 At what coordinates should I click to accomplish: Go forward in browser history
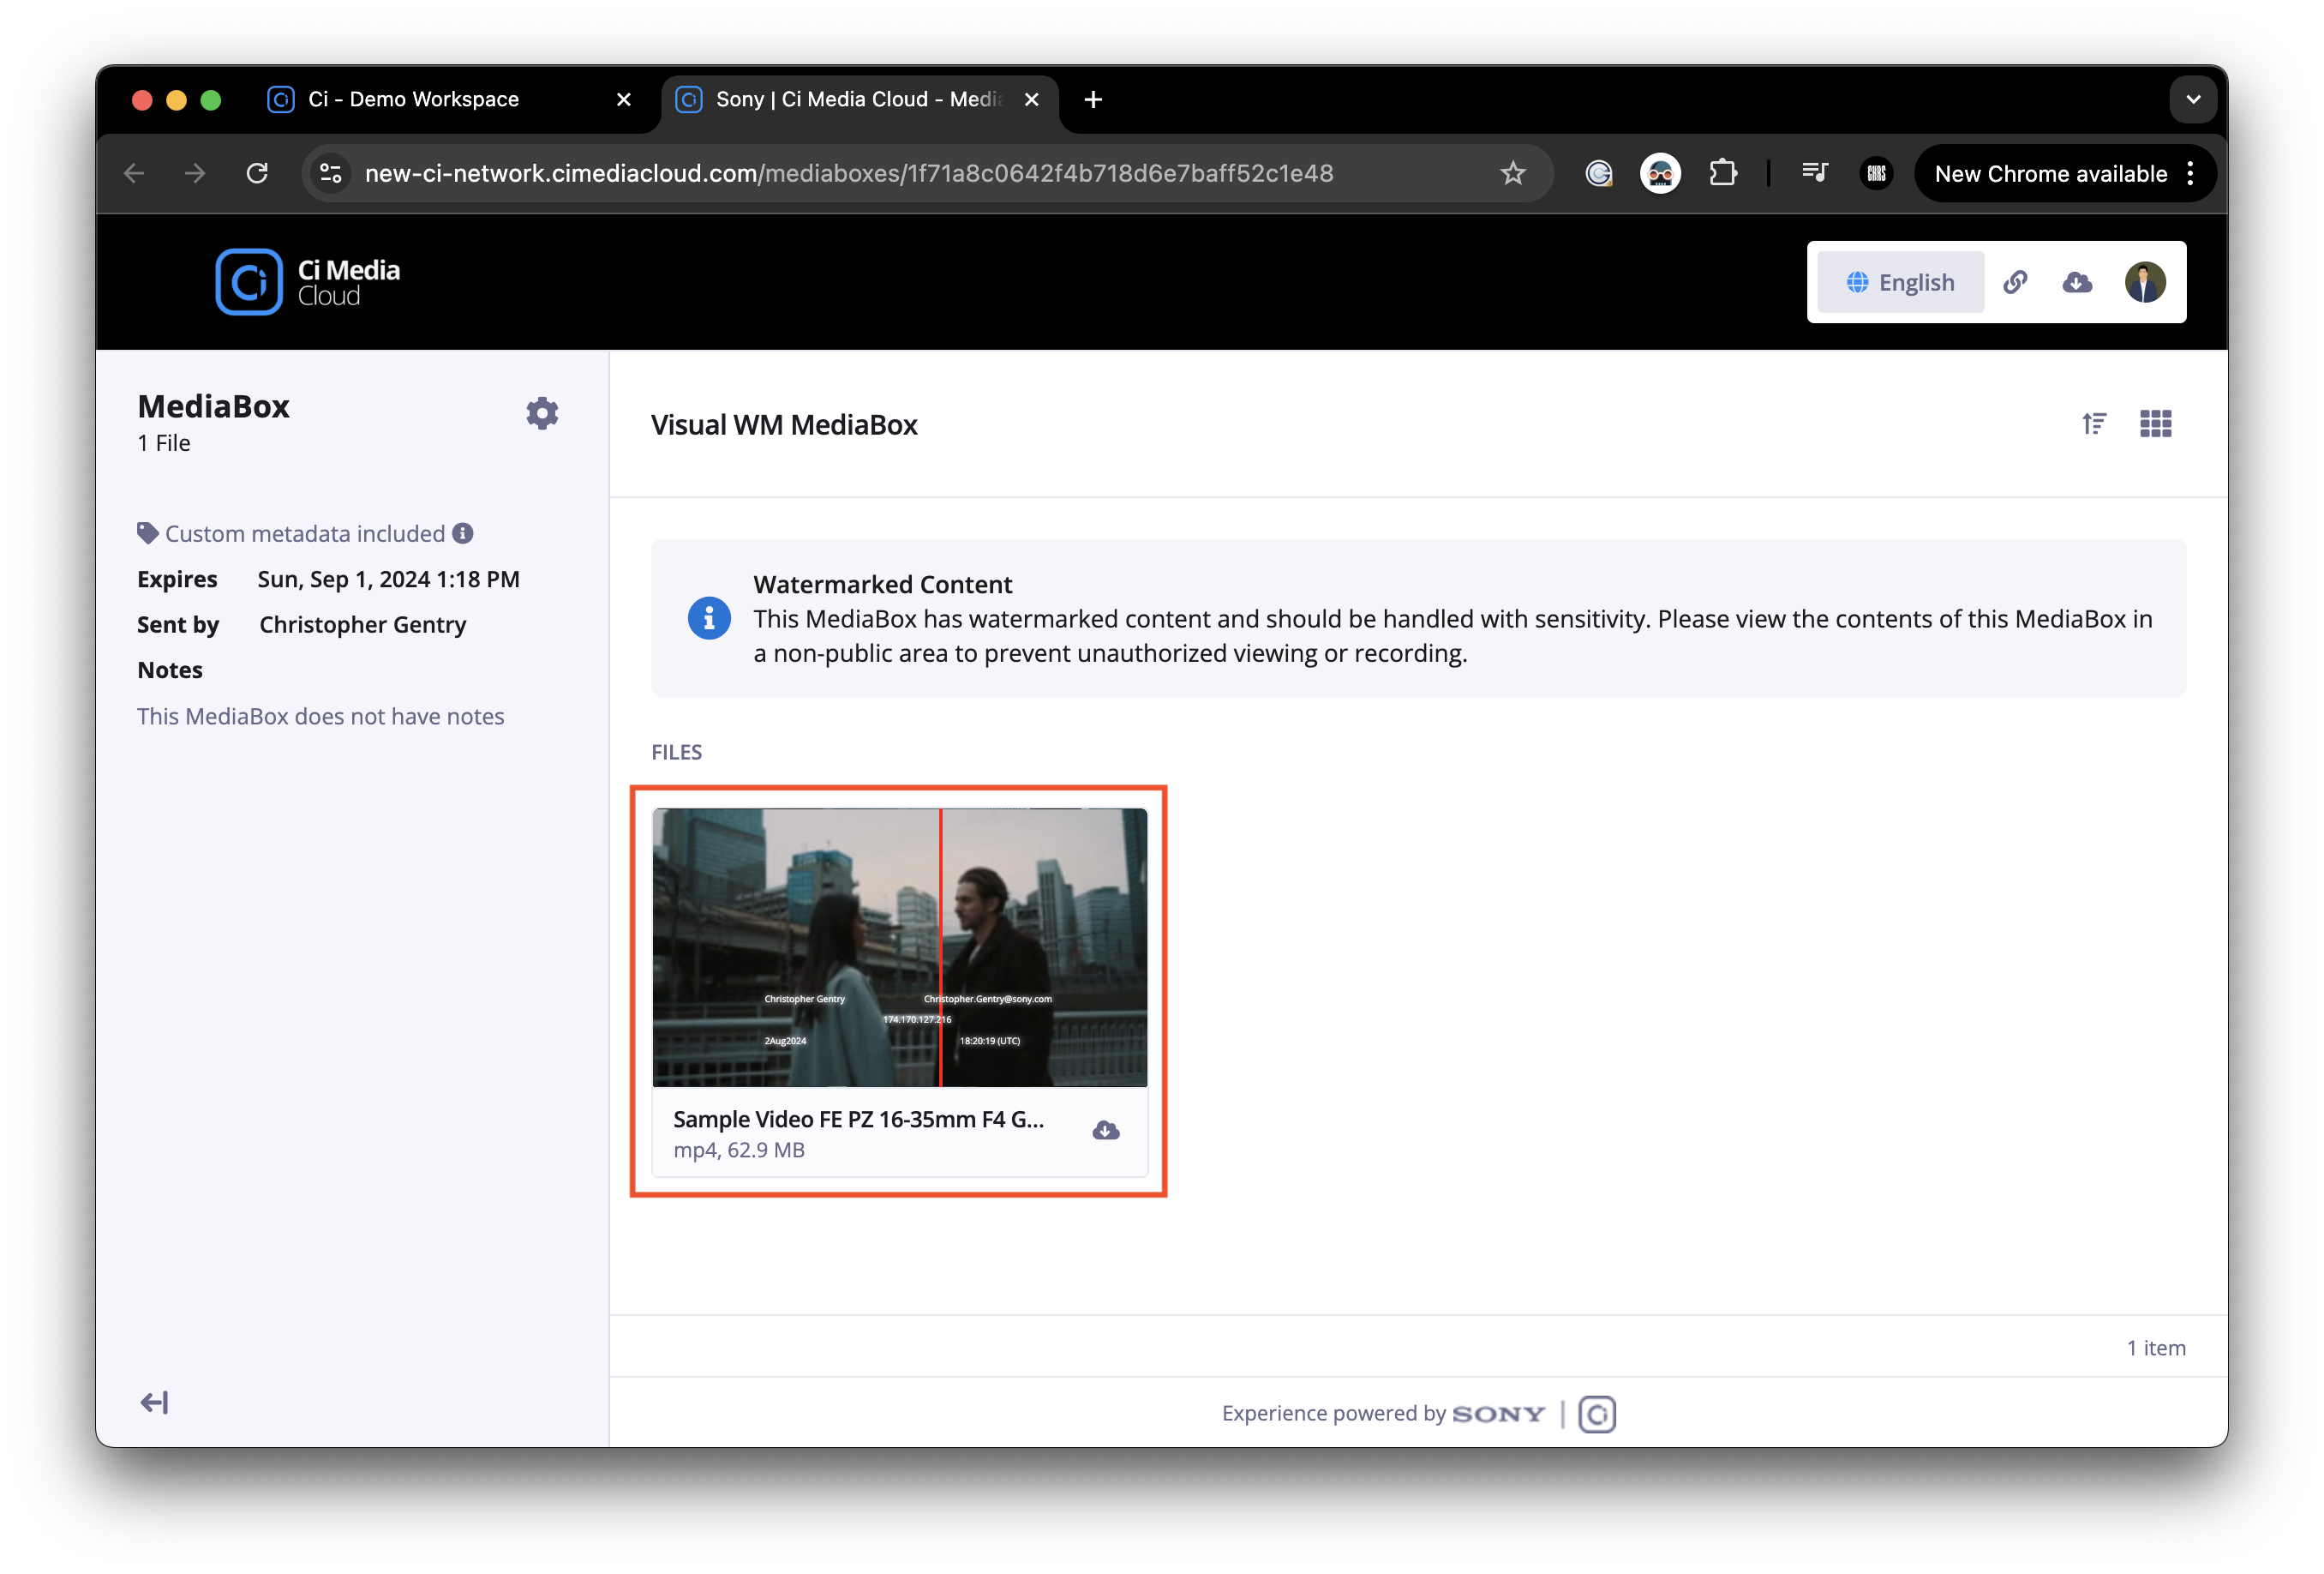coord(195,173)
